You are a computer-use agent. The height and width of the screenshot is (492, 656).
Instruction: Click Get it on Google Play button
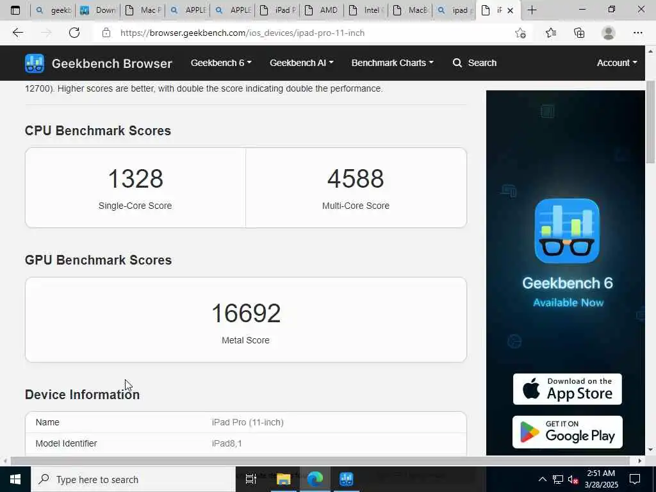(568, 432)
